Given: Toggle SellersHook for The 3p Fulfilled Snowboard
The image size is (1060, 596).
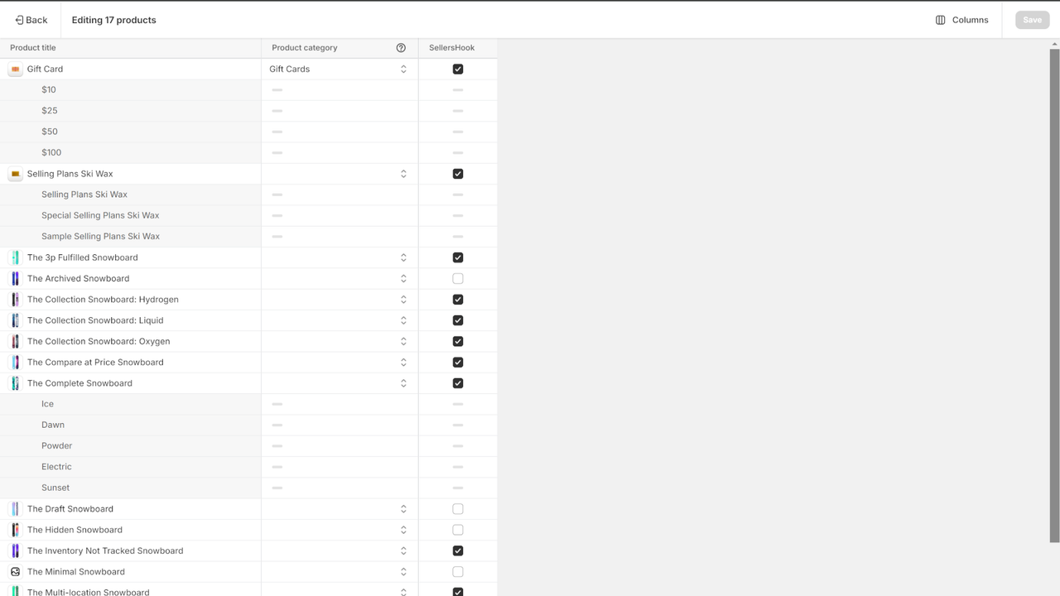Looking at the screenshot, I should 458,257.
